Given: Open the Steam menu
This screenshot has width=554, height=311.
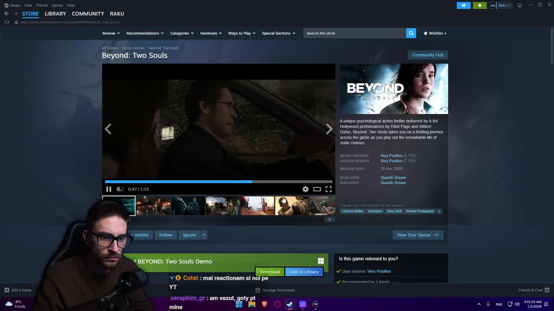Looking at the screenshot, I should [13, 5].
